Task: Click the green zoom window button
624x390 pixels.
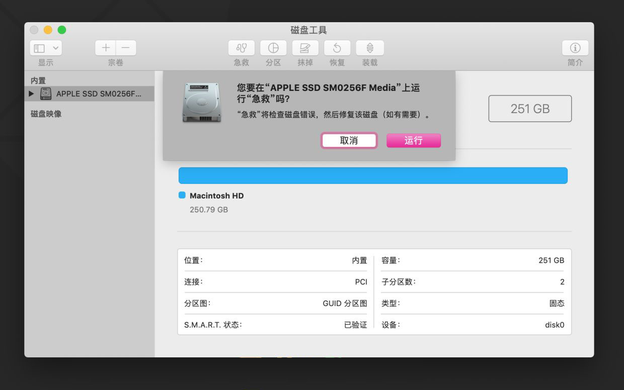Action: 62,30
